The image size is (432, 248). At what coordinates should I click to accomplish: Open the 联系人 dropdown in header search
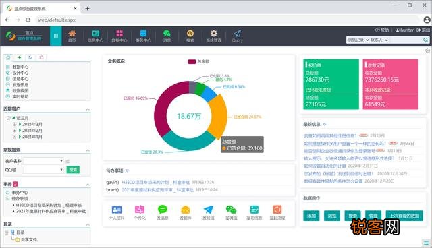click(x=379, y=40)
